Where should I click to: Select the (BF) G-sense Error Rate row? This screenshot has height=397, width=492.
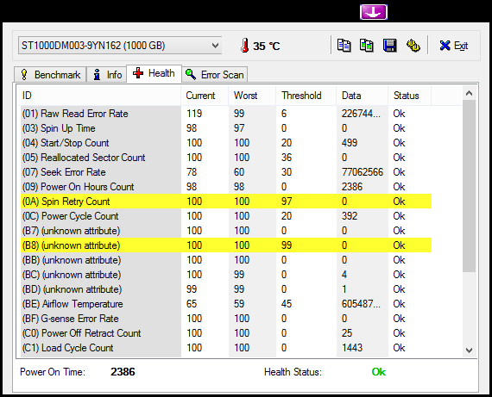[226, 319]
